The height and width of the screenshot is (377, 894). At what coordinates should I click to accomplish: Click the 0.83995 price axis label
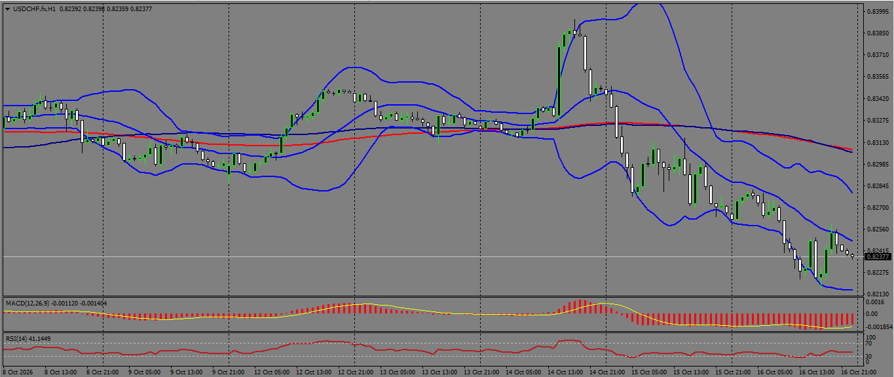tap(878, 11)
